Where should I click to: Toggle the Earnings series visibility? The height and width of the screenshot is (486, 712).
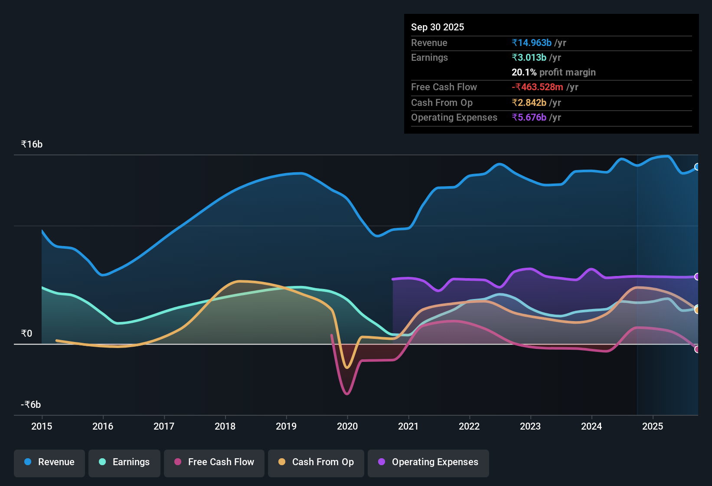pyautogui.click(x=124, y=463)
